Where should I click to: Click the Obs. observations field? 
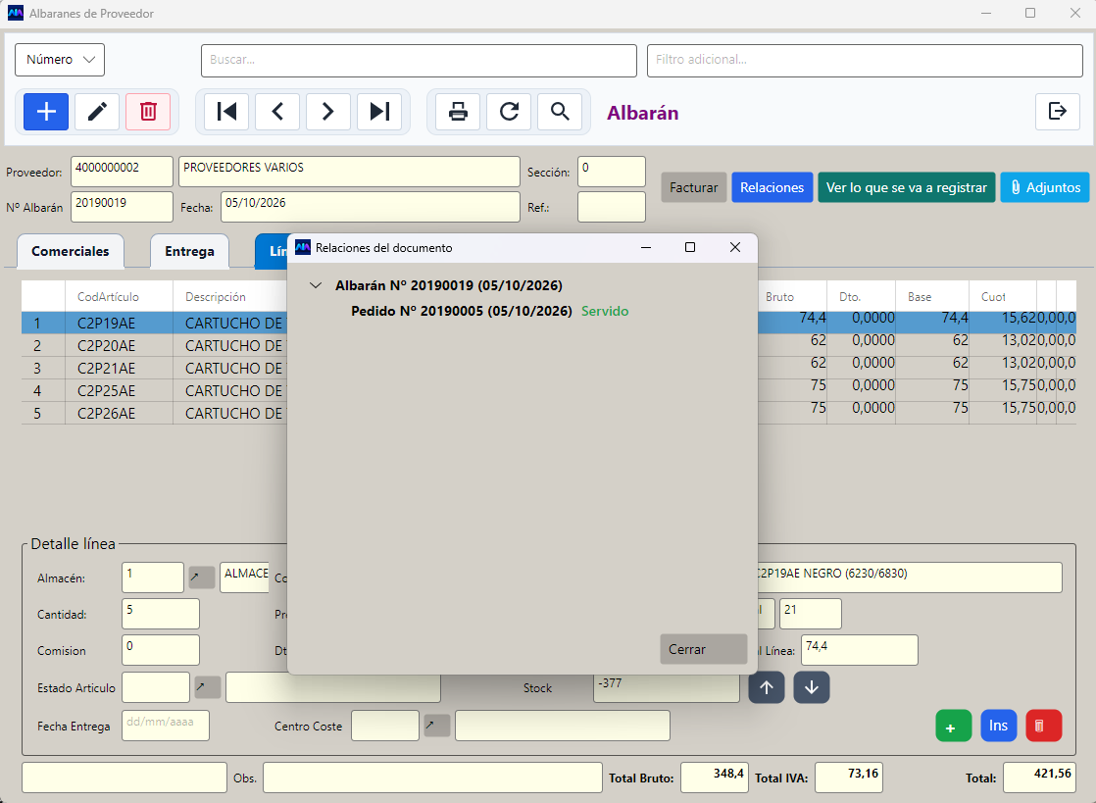tap(432, 778)
